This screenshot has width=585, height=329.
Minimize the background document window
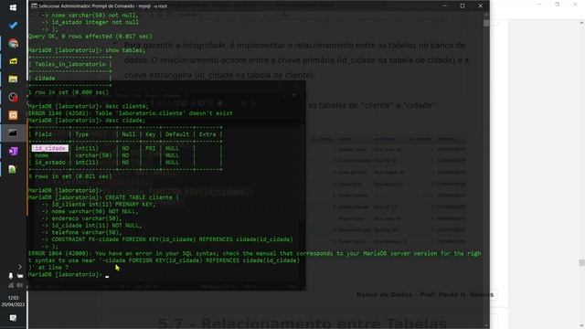pos(538,5)
